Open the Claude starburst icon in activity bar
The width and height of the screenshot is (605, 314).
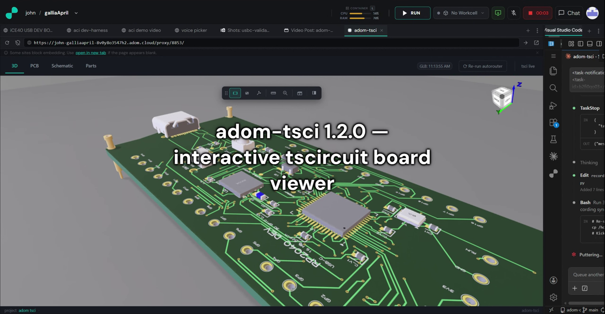click(x=553, y=157)
